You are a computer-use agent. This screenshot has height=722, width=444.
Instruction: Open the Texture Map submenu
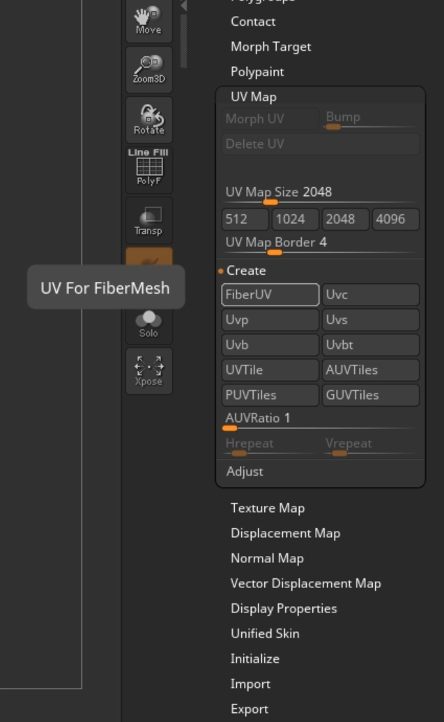point(268,508)
